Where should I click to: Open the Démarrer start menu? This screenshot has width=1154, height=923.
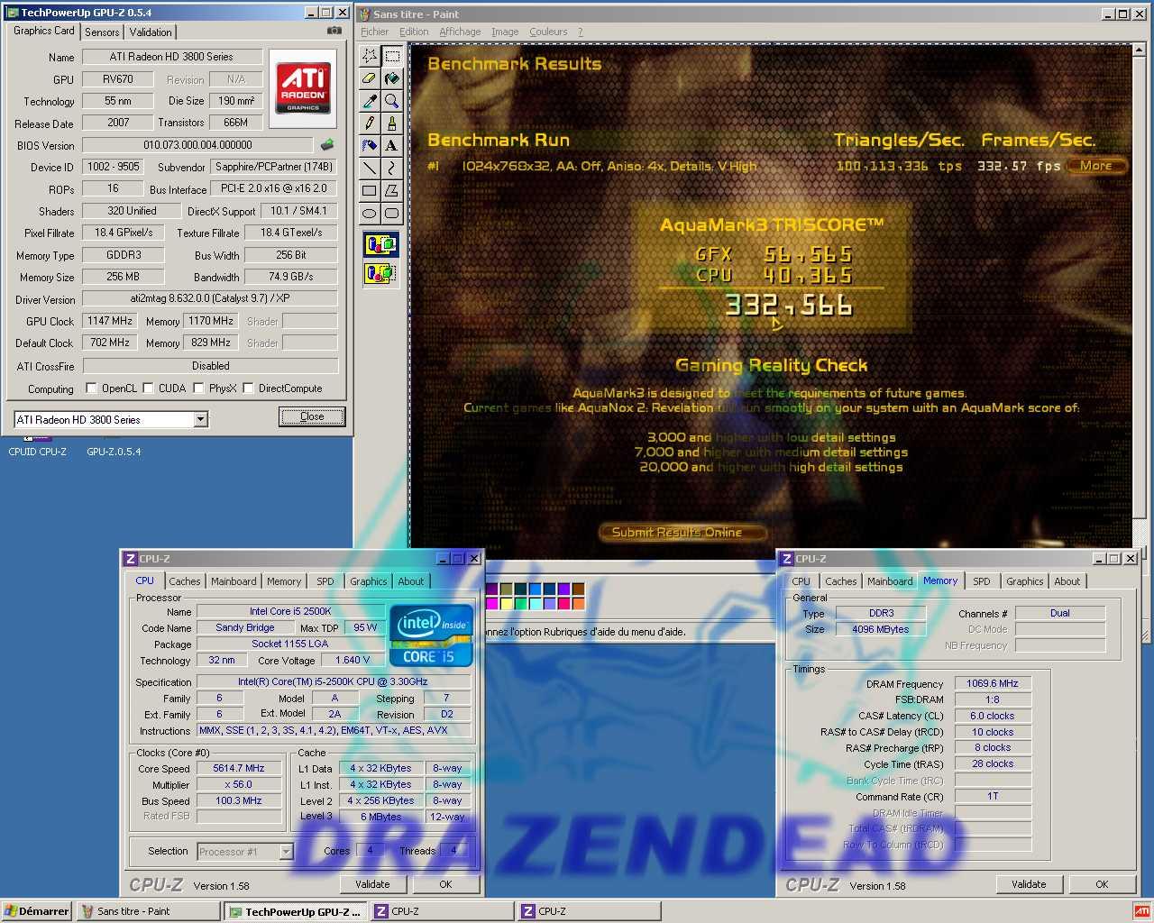(x=37, y=911)
